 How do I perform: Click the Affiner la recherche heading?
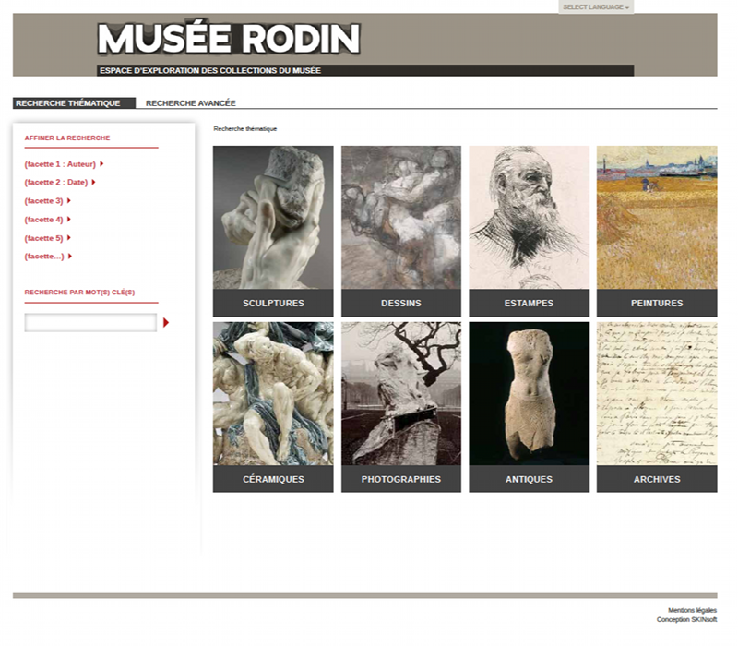pyautogui.click(x=67, y=138)
